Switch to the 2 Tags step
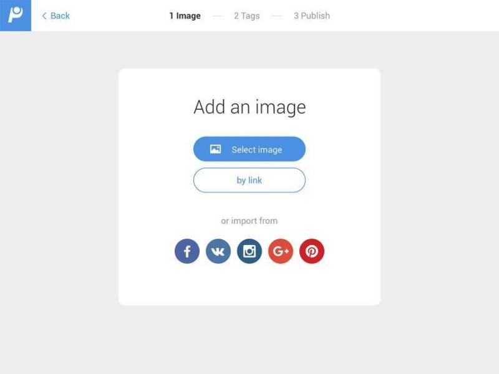The width and height of the screenshot is (499, 374). coord(246,16)
